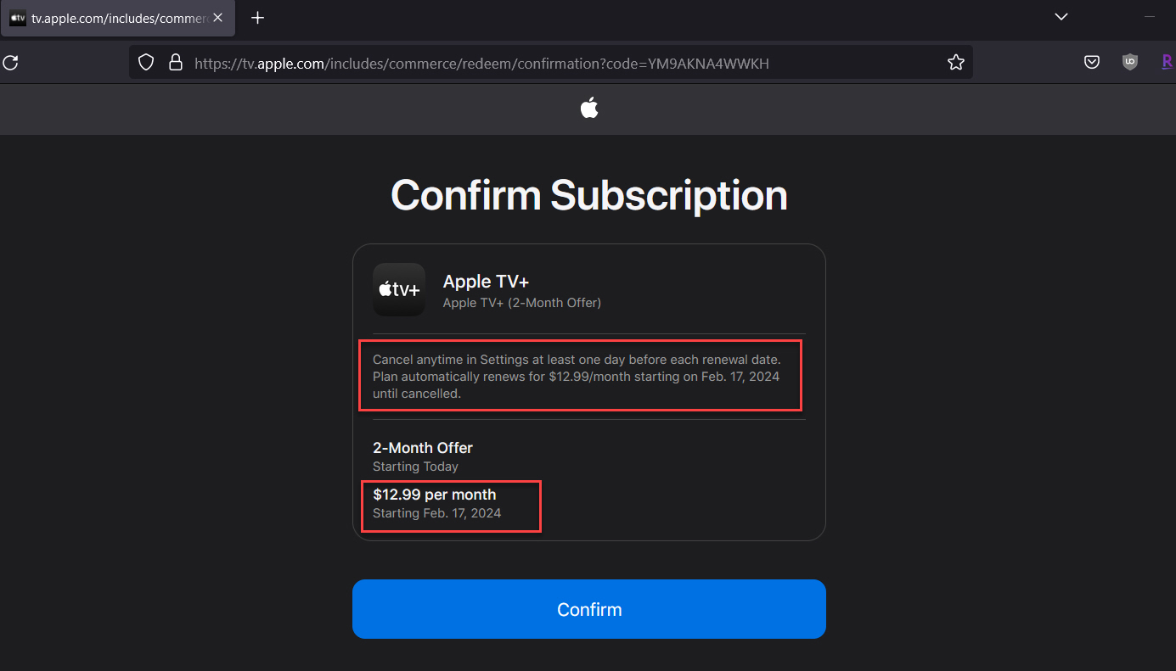Expand the list all tabs chevron

coord(1061,16)
